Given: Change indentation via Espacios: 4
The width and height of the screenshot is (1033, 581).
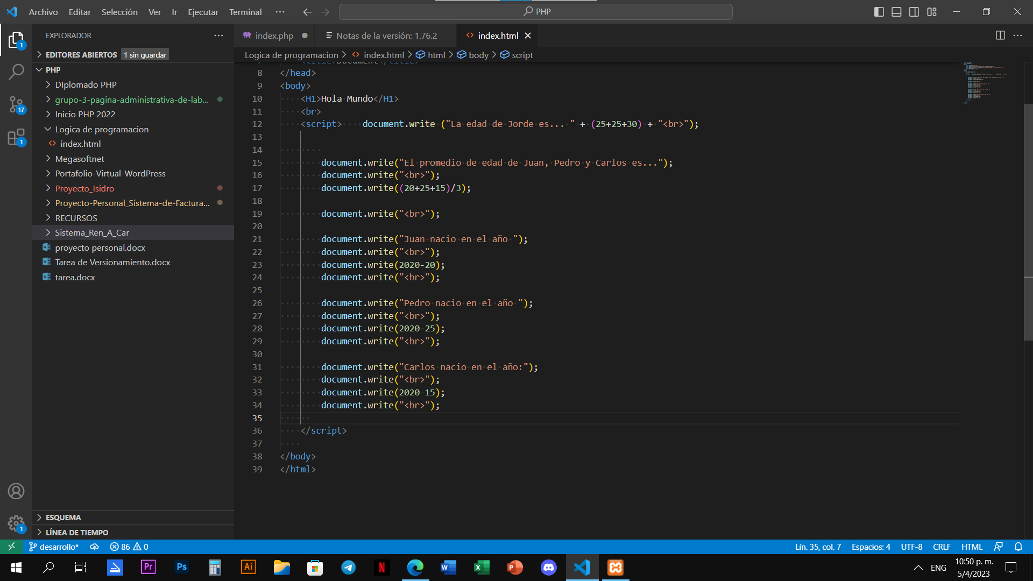Looking at the screenshot, I should click(x=871, y=547).
